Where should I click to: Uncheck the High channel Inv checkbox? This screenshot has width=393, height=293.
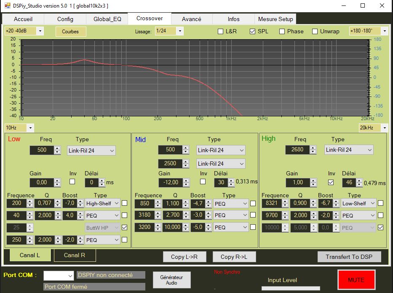pos(331,182)
